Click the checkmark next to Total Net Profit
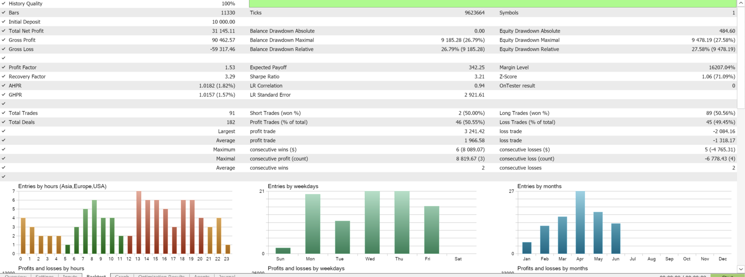The height and width of the screenshot is (277, 745). point(3,31)
